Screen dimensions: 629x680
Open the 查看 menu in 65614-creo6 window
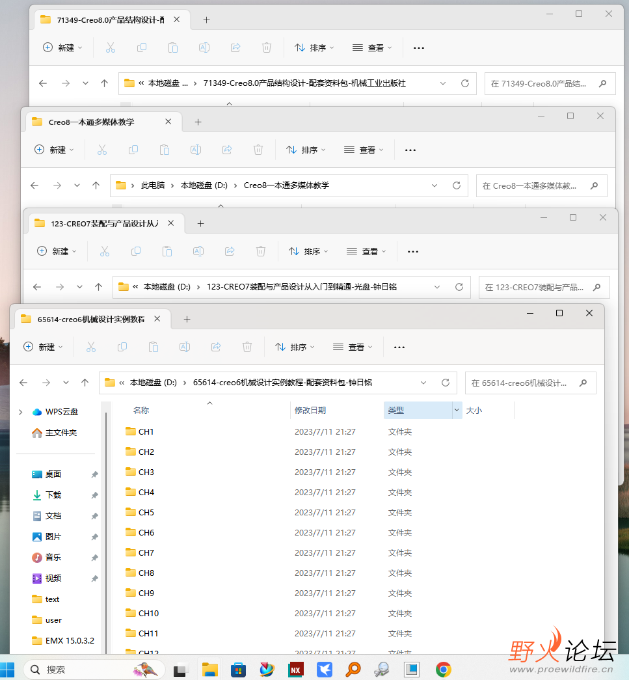(353, 347)
